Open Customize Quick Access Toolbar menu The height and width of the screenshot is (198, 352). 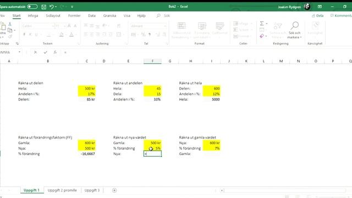click(x=72, y=7)
